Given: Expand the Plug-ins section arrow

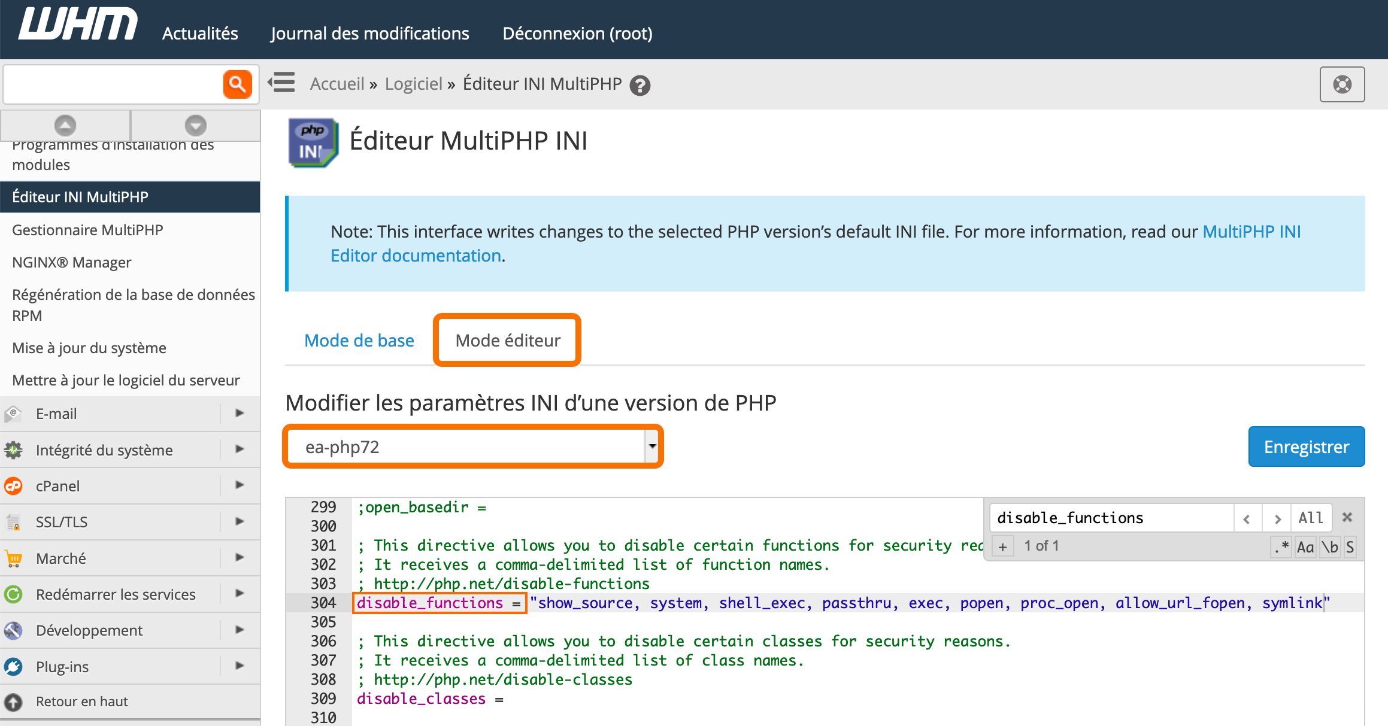Looking at the screenshot, I should [240, 666].
